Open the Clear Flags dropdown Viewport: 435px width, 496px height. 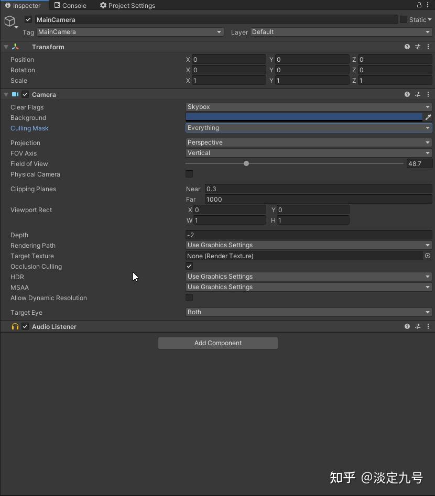pyautogui.click(x=309, y=107)
